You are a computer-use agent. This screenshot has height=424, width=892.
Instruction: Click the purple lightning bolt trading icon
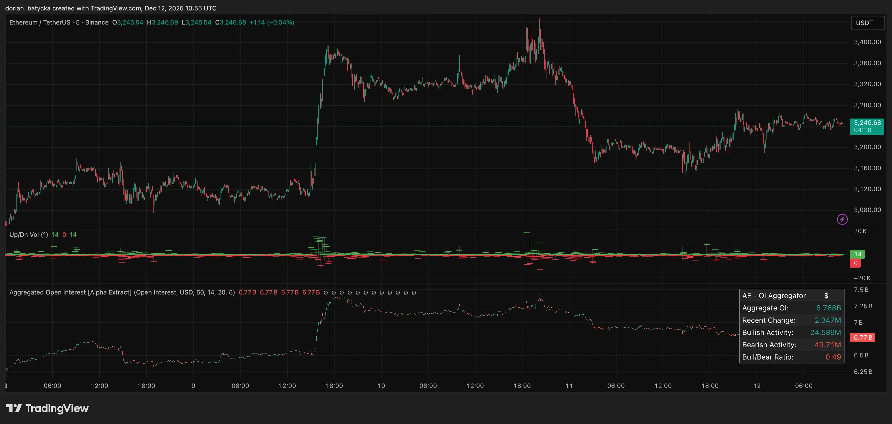click(843, 219)
